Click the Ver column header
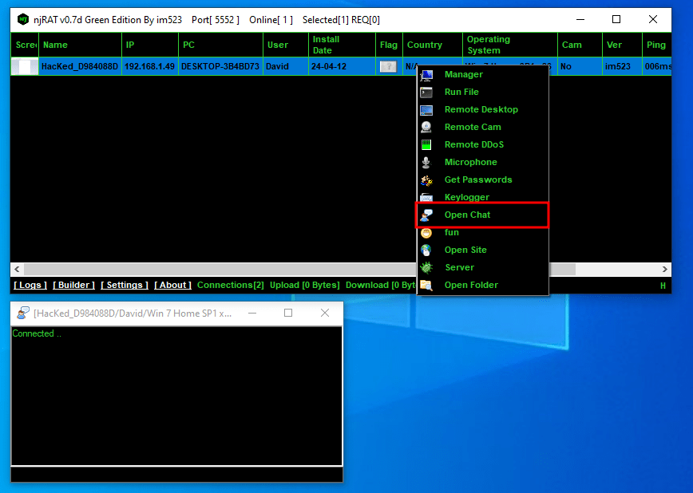 pos(622,45)
